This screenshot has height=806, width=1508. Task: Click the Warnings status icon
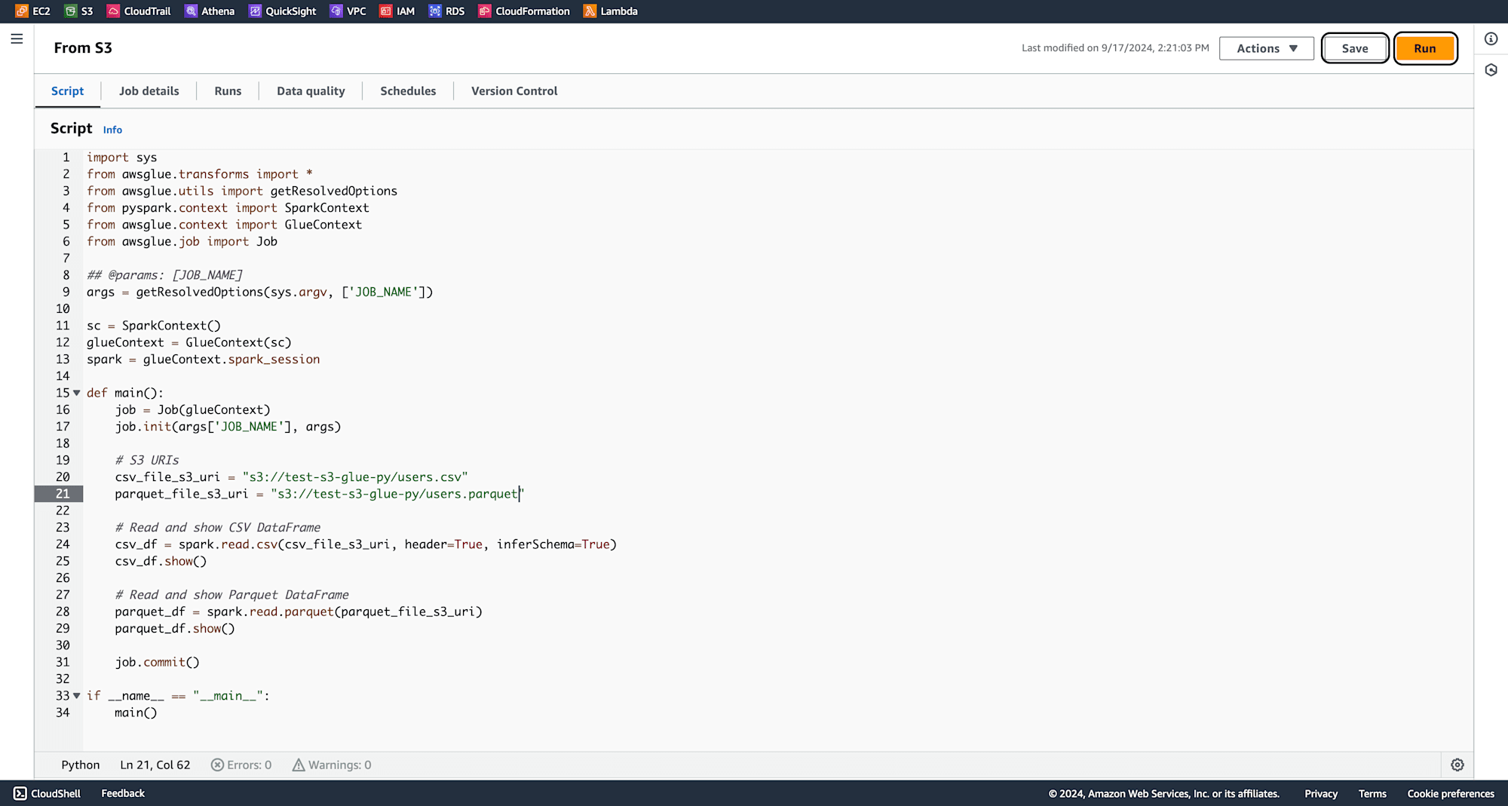tap(299, 765)
